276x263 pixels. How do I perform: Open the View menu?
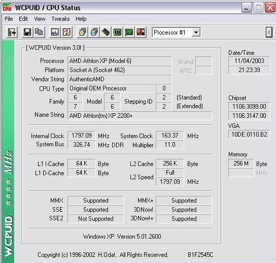click(x=40, y=19)
